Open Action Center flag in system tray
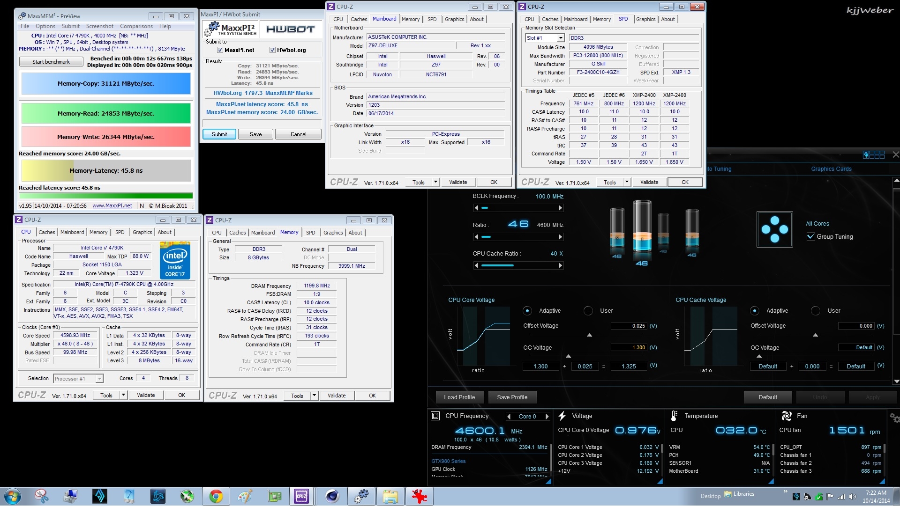This screenshot has width=900, height=506. [x=830, y=497]
